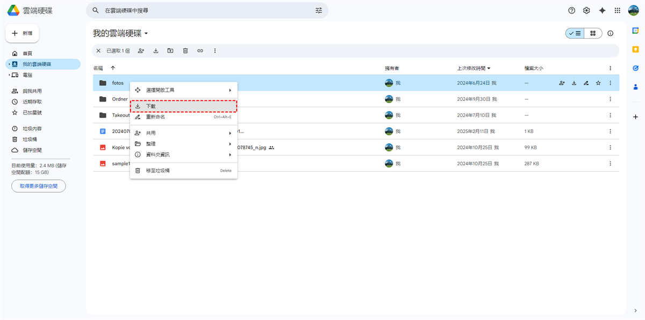Click share icon in selection toolbar
Viewport: 645px width, 320px height.
tap(141, 50)
